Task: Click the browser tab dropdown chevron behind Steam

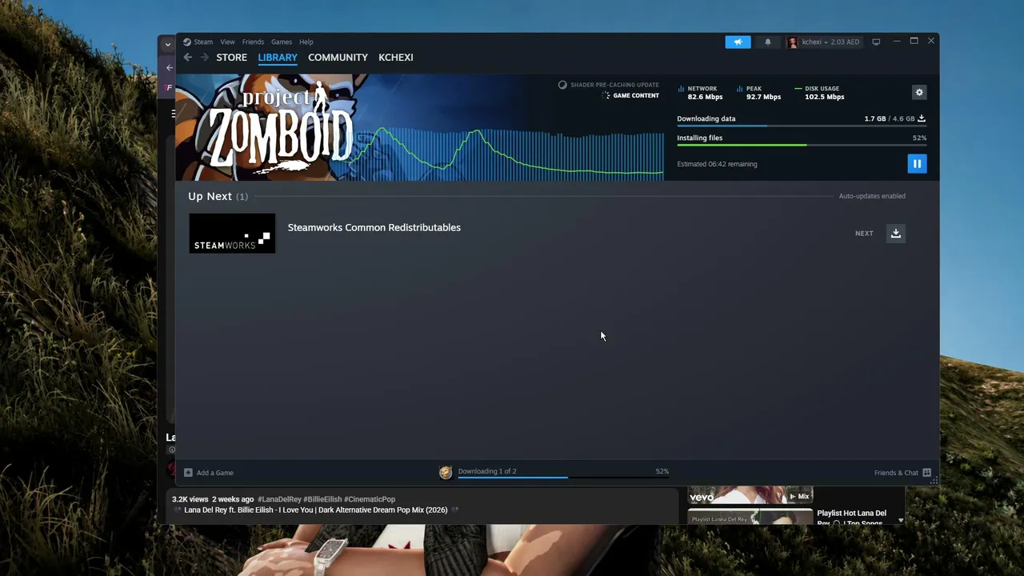Action: pos(167,45)
